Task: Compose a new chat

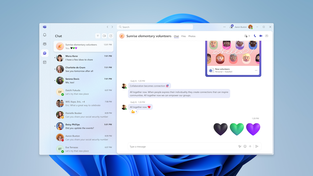Action: (111, 36)
